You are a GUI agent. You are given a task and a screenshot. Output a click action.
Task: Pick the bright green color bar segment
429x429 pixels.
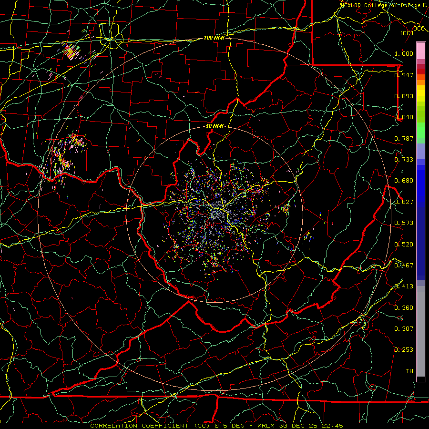(x=421, y=130)
